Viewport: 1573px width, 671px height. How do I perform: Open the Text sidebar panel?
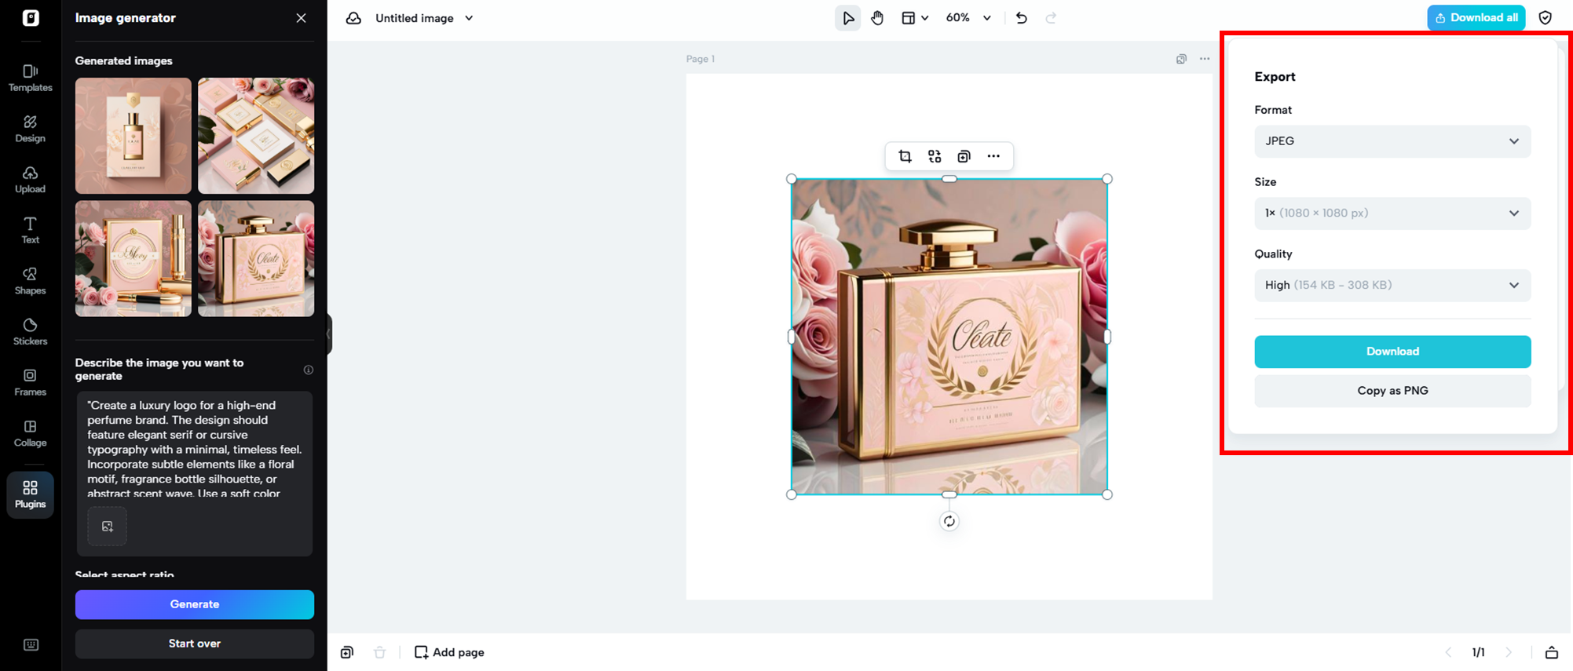[31, 231]
